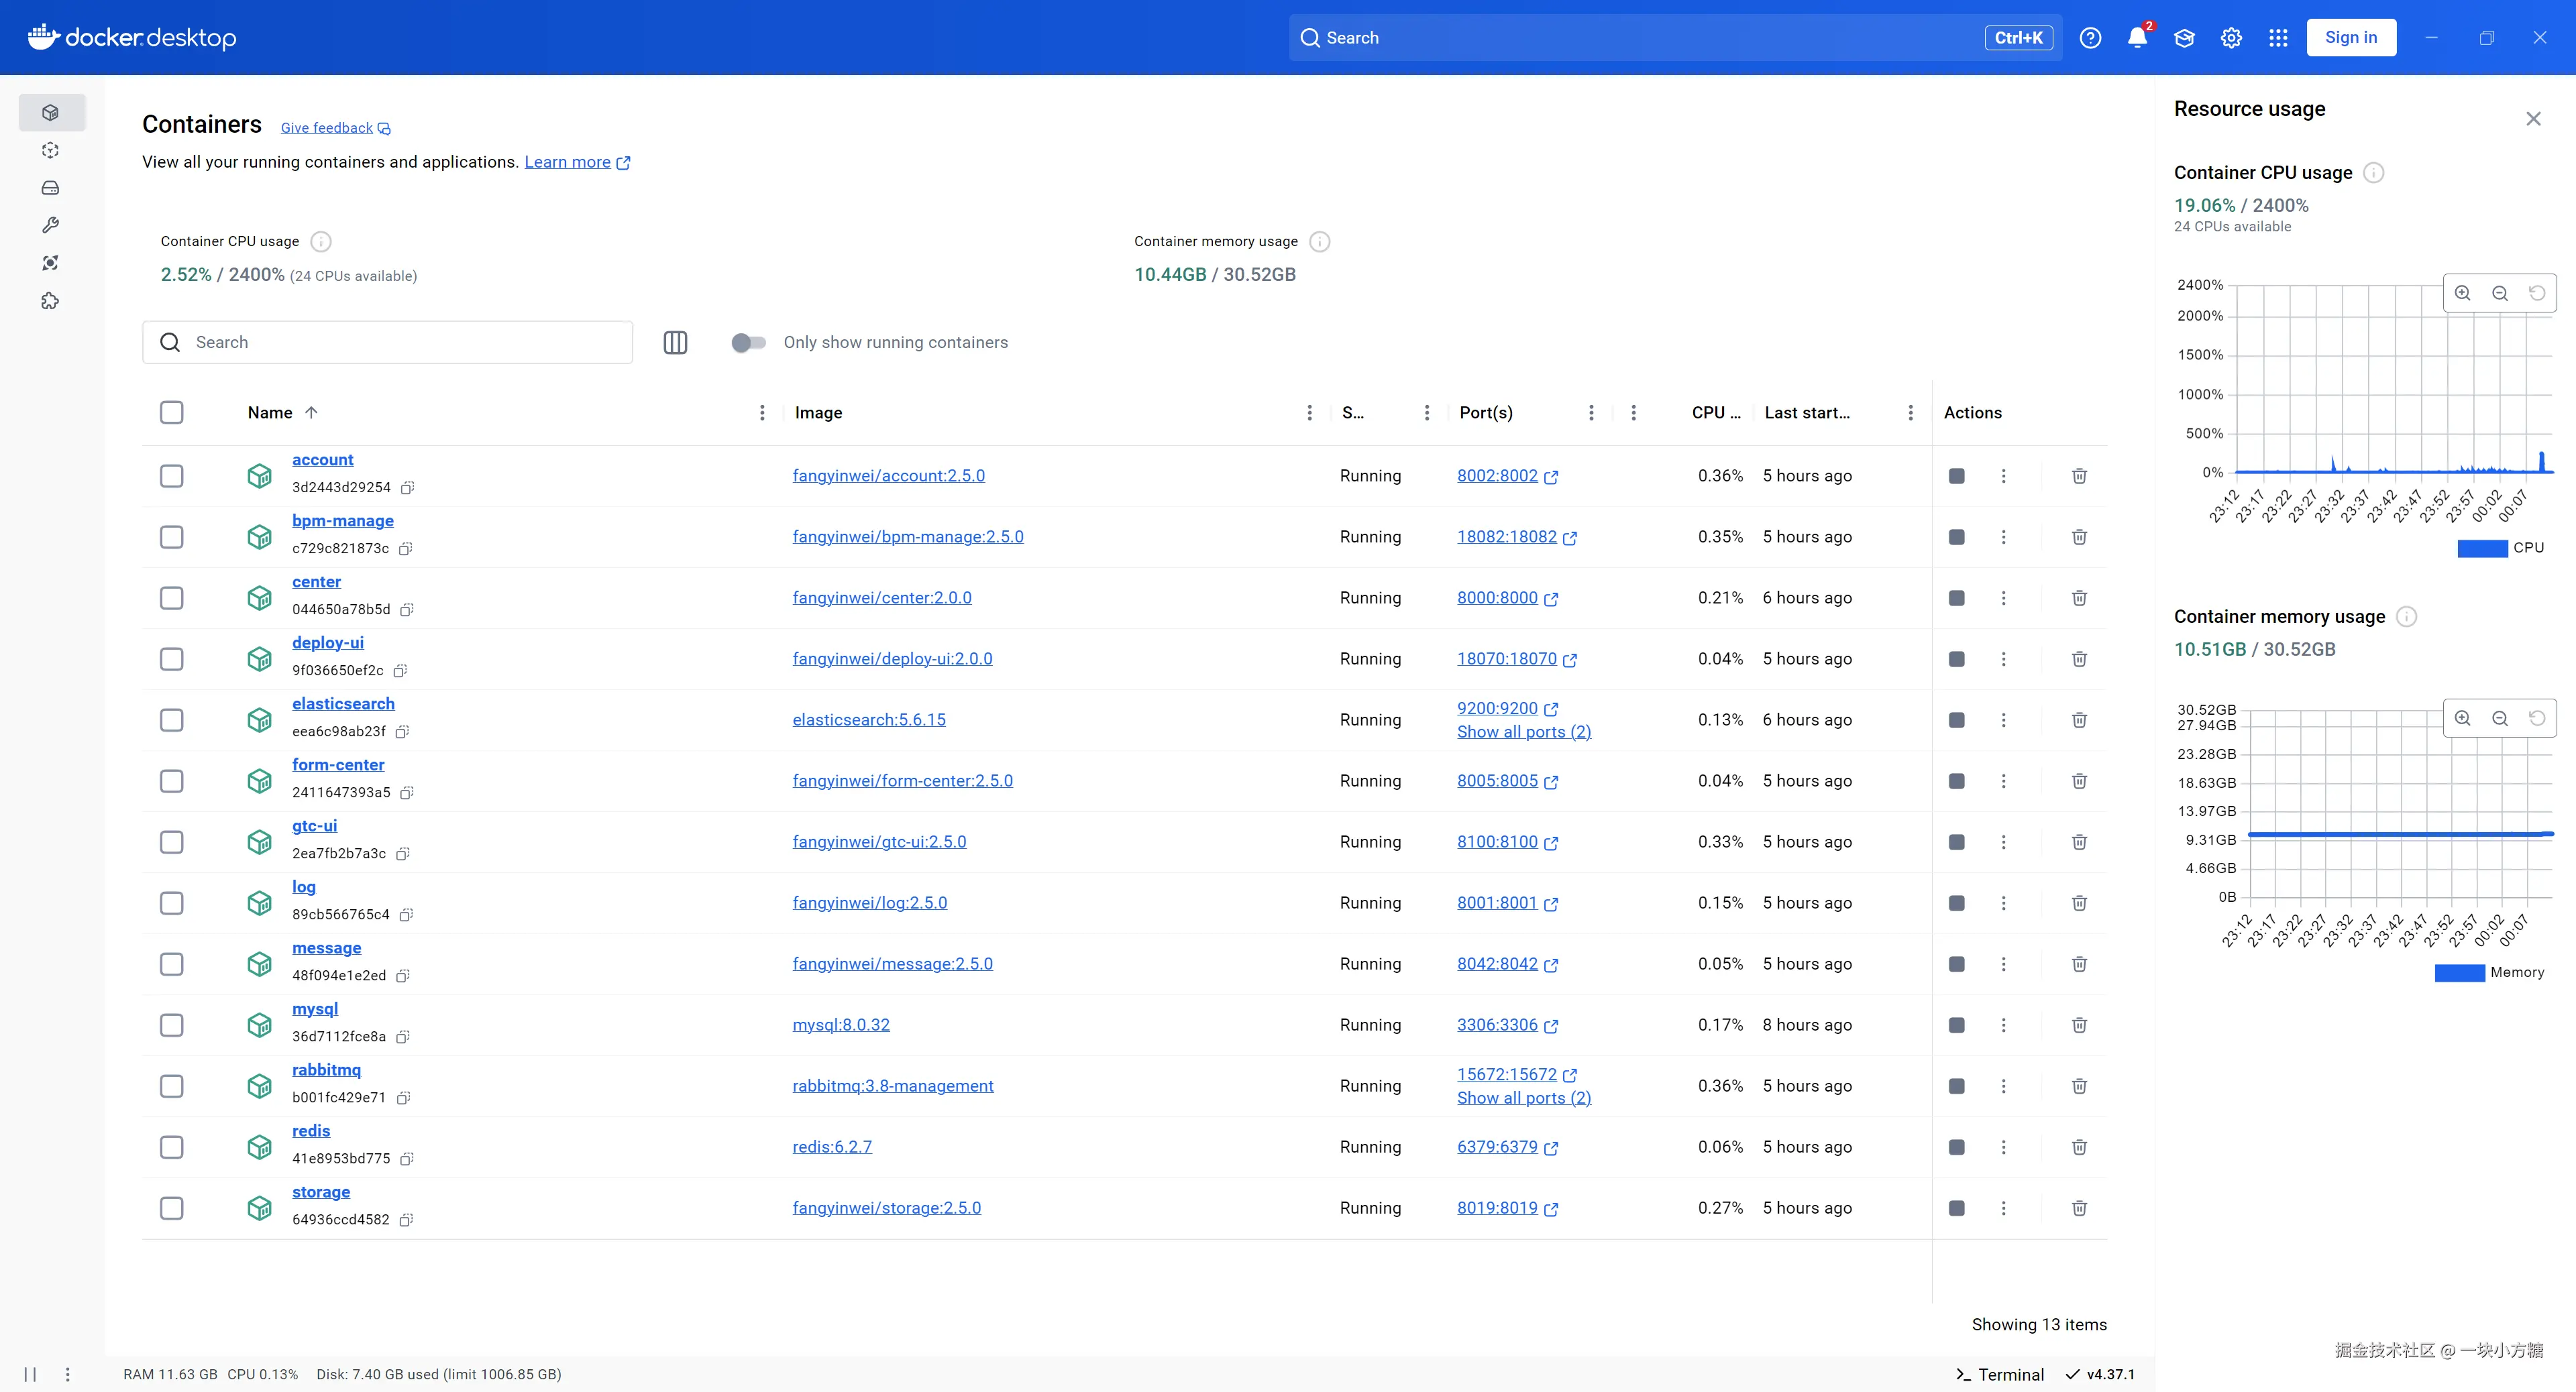Check the select-all containers checkbox
This screenshot has height=1392, width=2576.
click(x=172, y=412)
